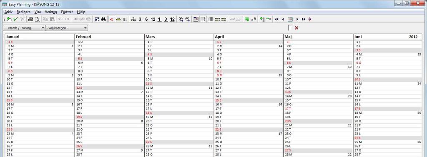Click the hierarchy tree structure icon

tap(133, 19)
